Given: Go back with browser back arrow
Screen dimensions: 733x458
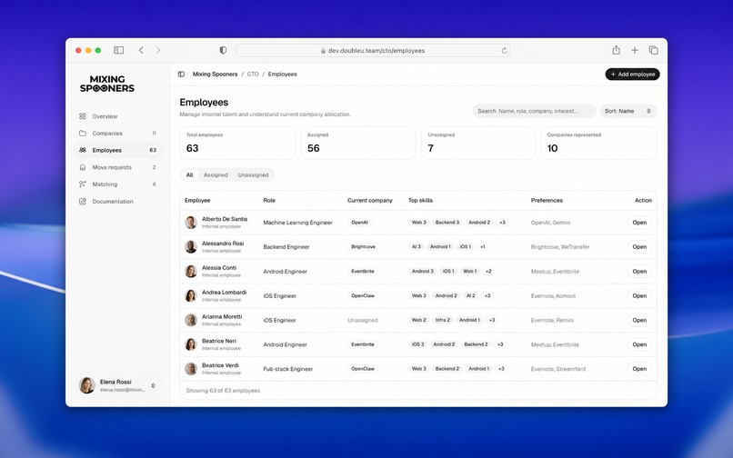Looking at the screenshot, I should click(141, 50).
